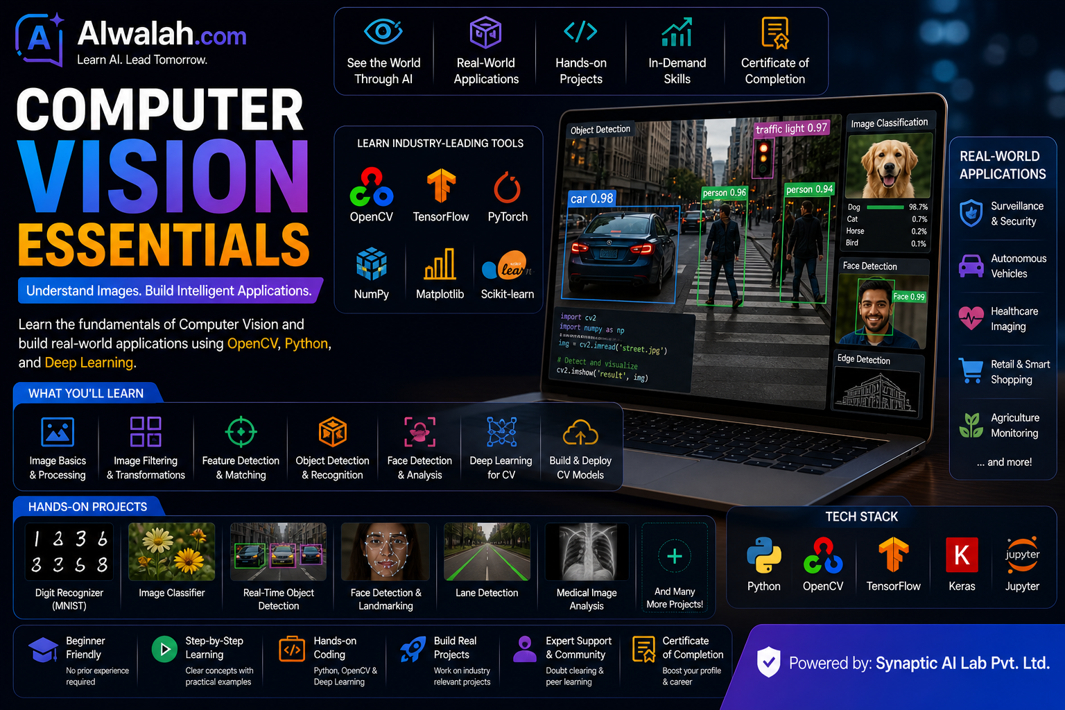The width and height of the screenshot is (1065, 710).
Task: Click the OpenCV logo in Tech Stack
Action: coord(823,555)
